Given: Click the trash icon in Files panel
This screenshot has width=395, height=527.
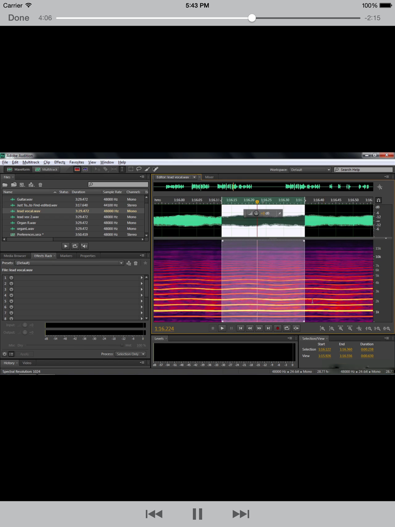Looking at the screenshot, I should click(40, 185).
